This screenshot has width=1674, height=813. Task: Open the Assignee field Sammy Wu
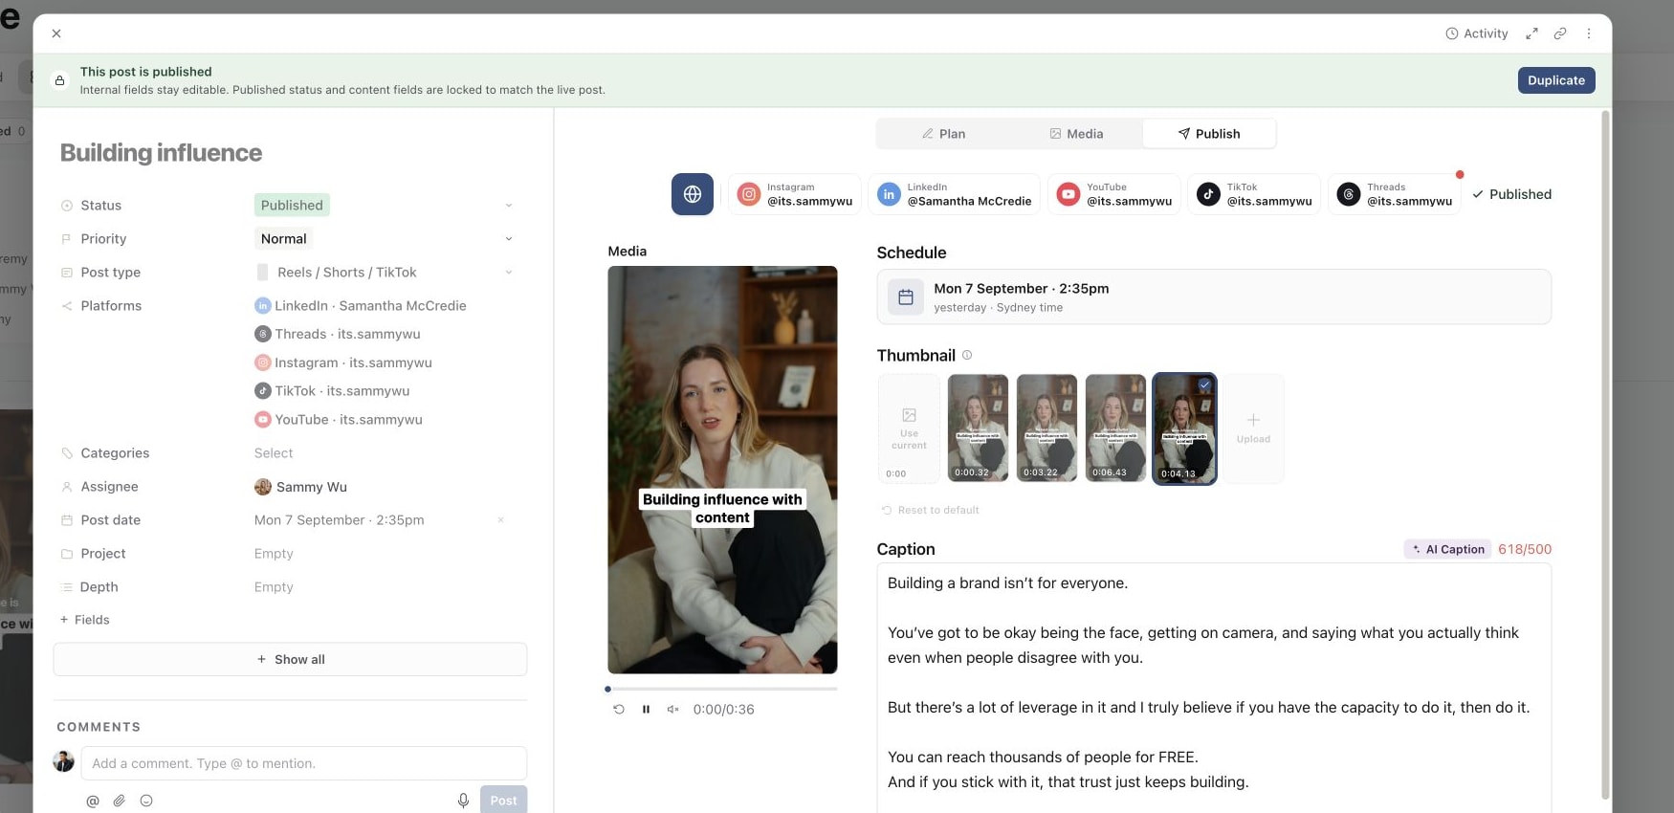point(300,487)
